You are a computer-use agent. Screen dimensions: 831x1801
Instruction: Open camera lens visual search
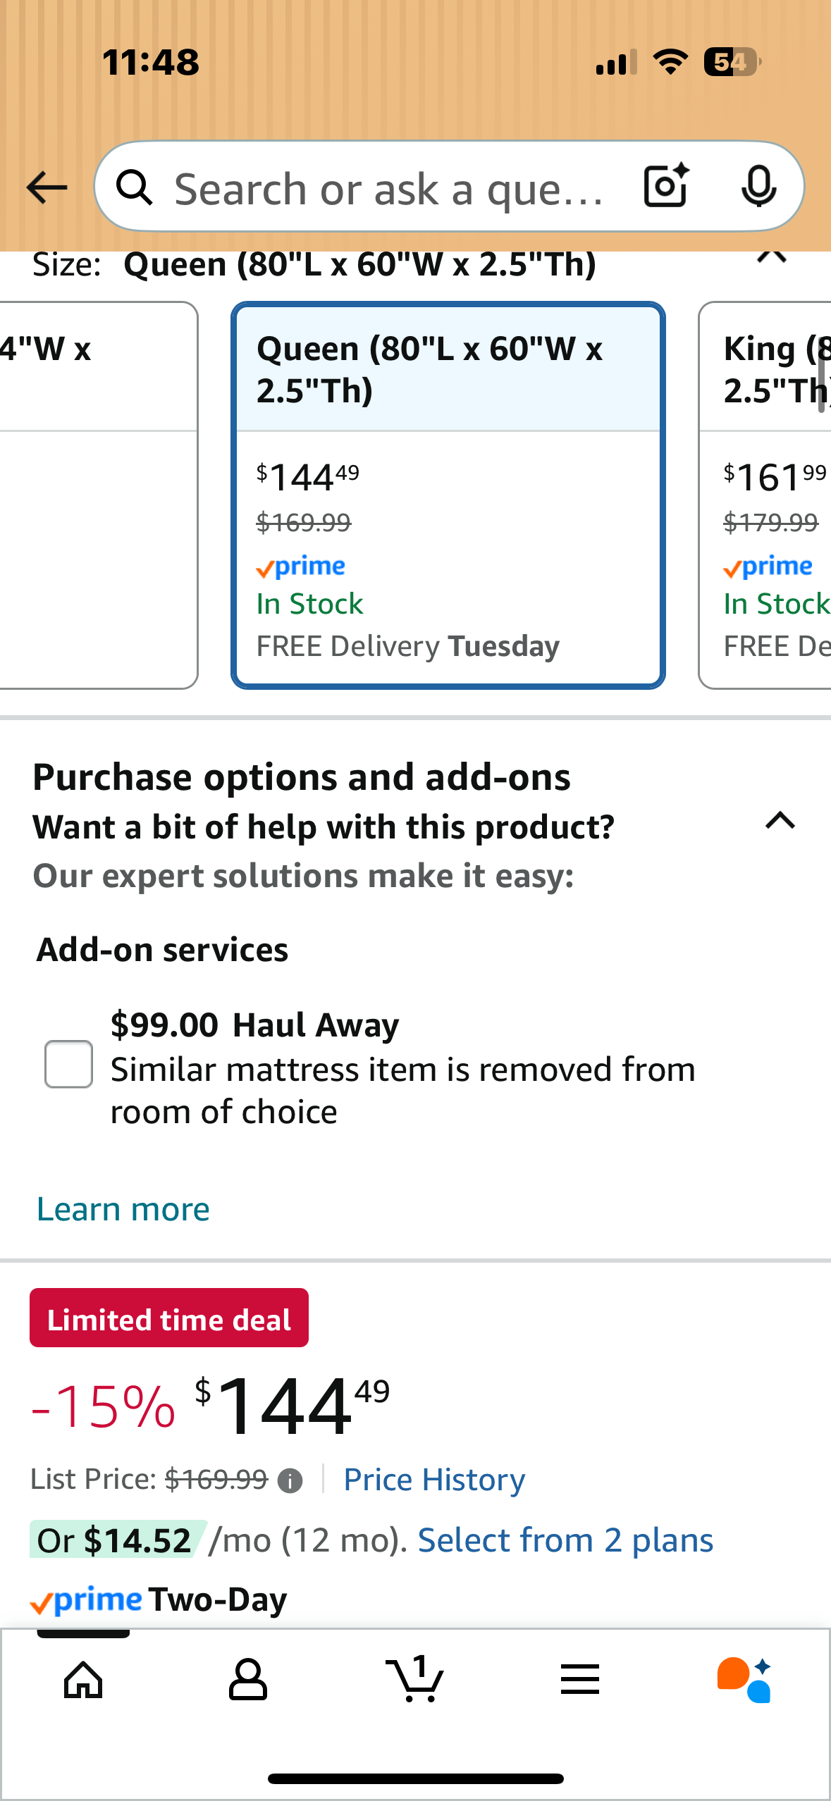(665, 186)
